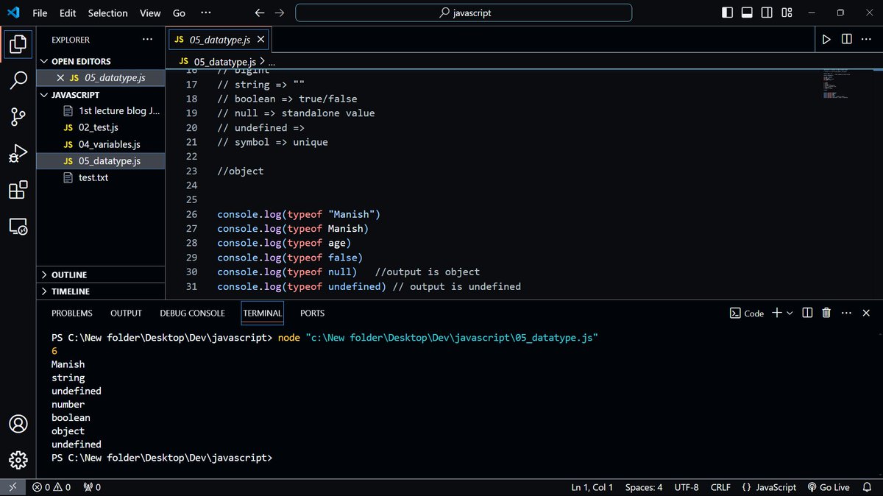883x496 pixels.
Task: Open the Settings gear menu
Action: (18, 460)
